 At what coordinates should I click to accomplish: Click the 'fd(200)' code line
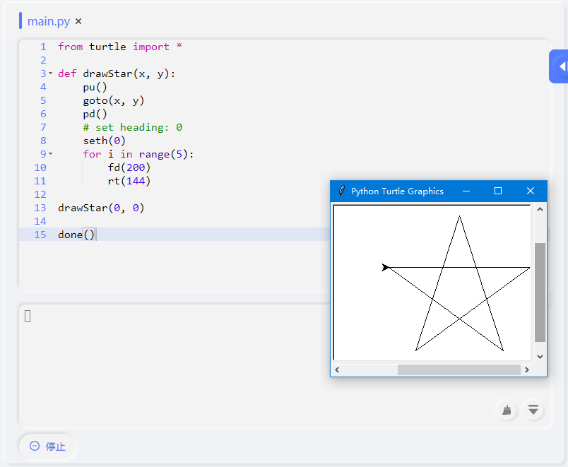(129, 167)
